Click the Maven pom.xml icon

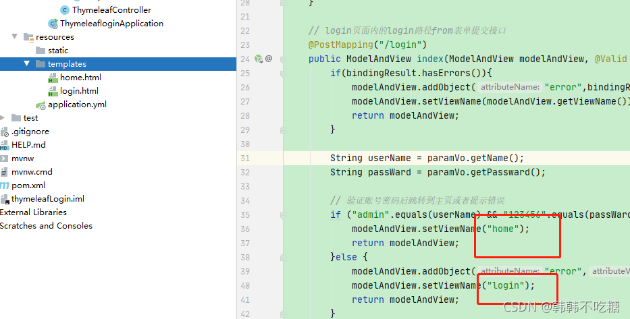click(5, 185)
